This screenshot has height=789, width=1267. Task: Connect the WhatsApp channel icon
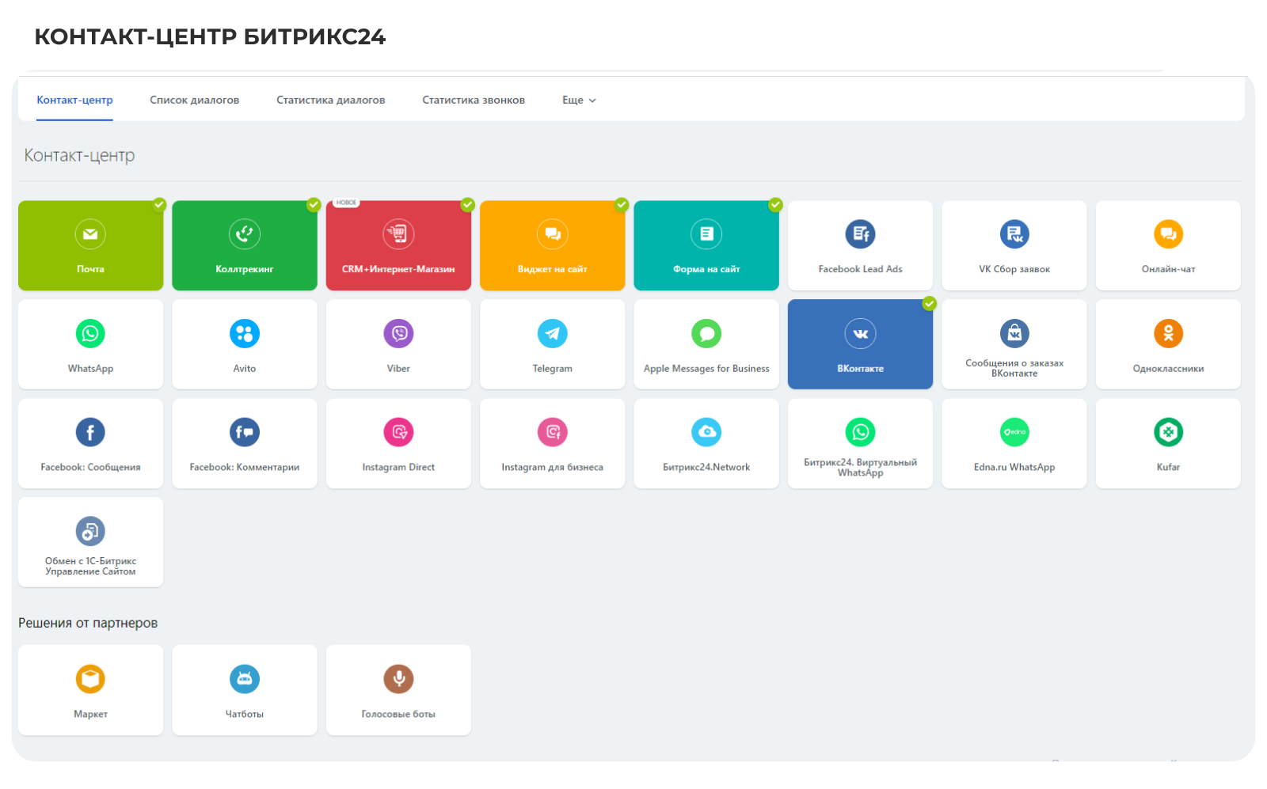coord(90,333)
